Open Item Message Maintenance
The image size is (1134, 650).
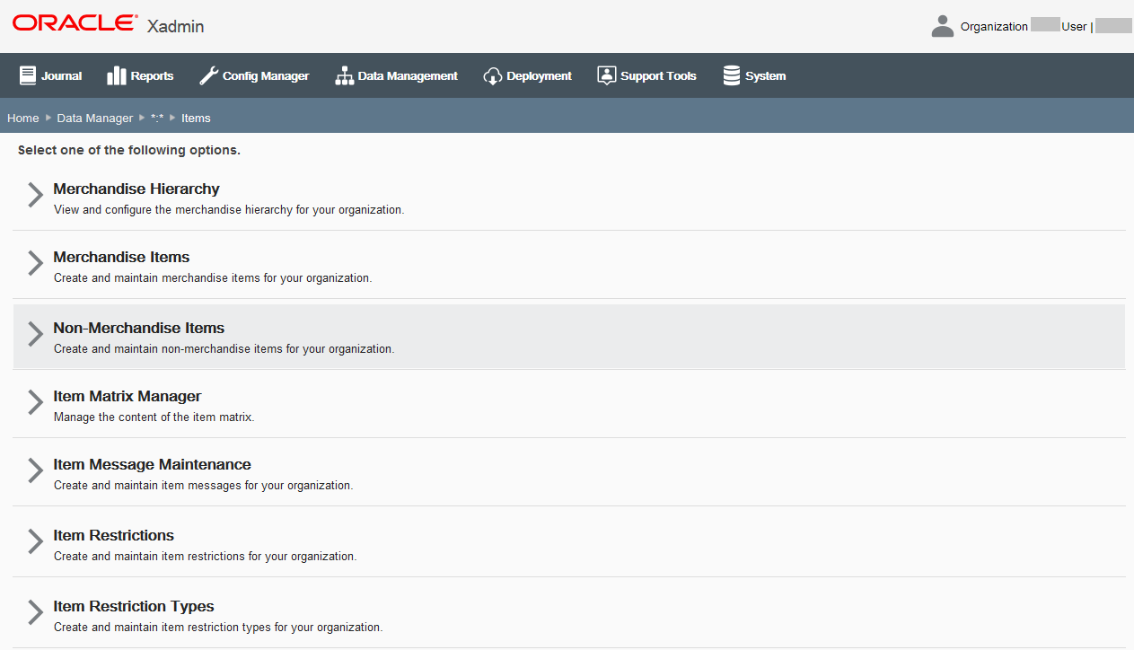(x=152, y=464)
